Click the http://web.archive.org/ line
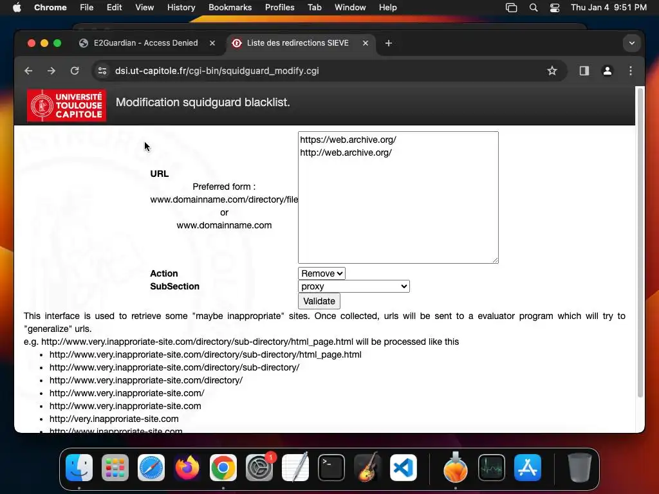The image size is (659, 494). point(346,153)
